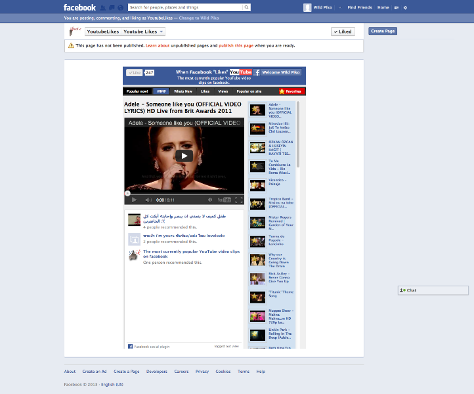Click the lovelcelo recommendation thumbnail icon

[134, 239]
